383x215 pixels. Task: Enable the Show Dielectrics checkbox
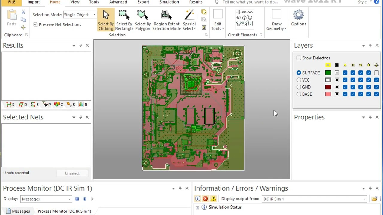click(x=299, y=58)
